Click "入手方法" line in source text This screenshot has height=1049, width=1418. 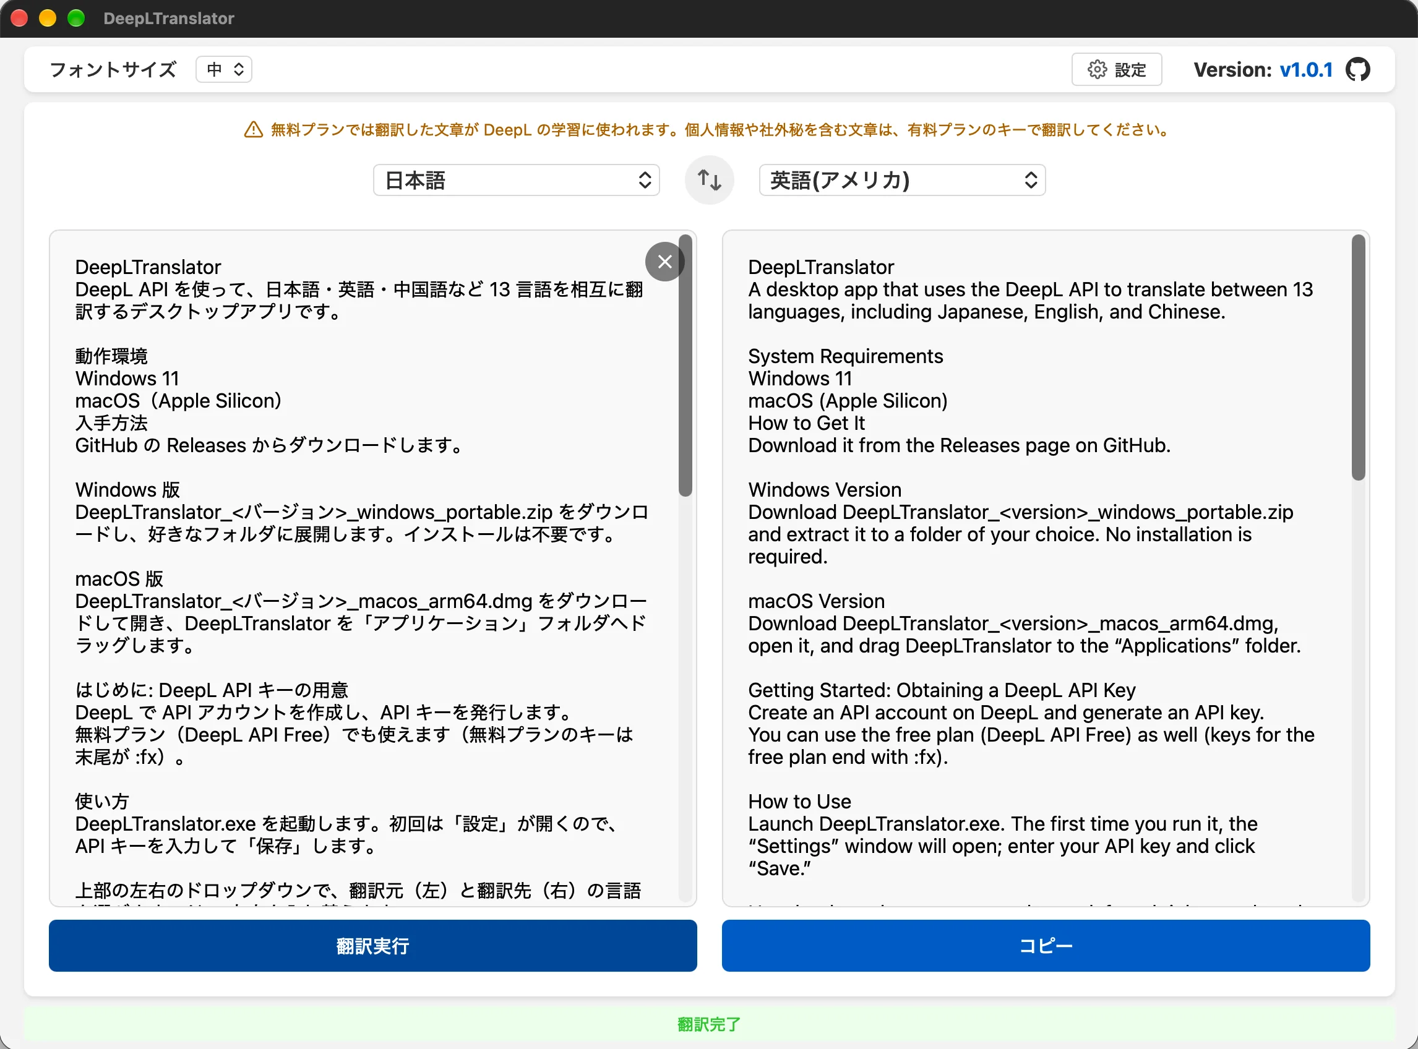111,423
